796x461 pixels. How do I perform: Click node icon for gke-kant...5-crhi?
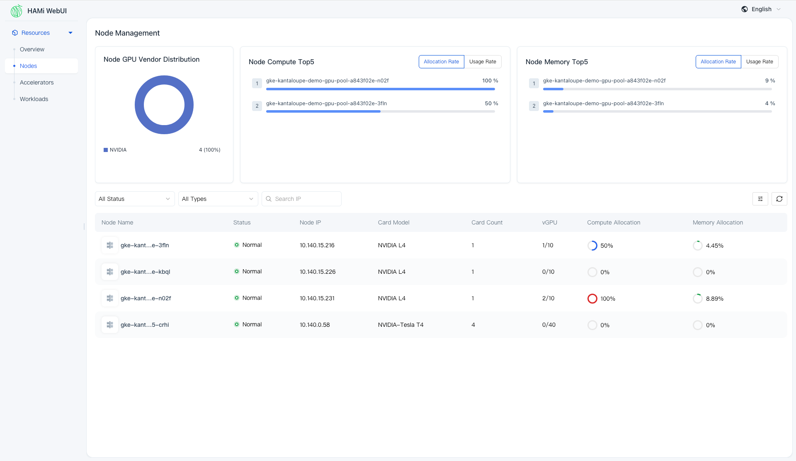tap(110, 325)
